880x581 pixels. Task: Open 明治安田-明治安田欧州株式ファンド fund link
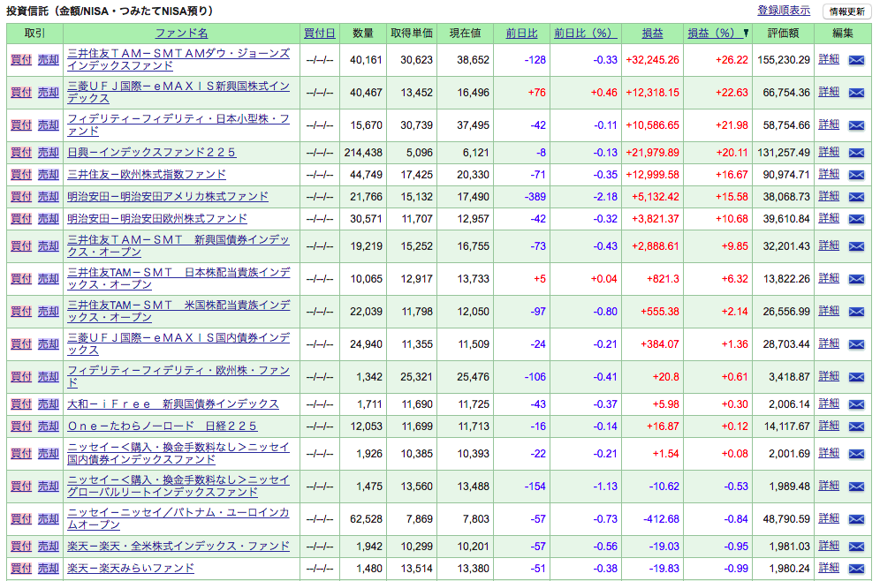157,218
